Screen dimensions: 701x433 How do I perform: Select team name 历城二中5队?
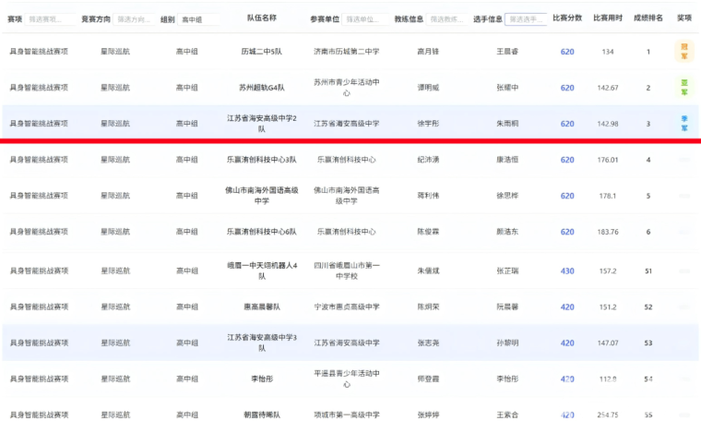point(262,52)
